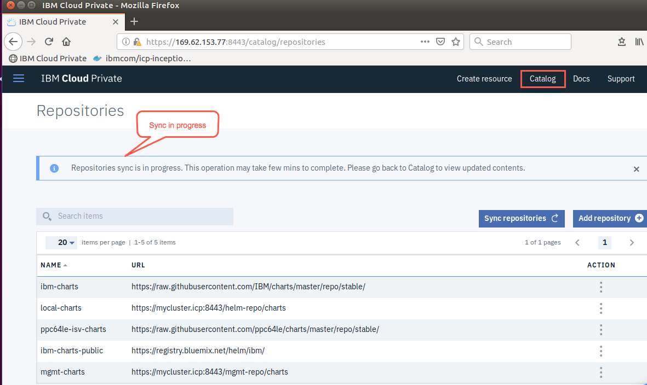Click the local-charts repository name
Viewport: 647px width, 385px height.
[61, 308]
